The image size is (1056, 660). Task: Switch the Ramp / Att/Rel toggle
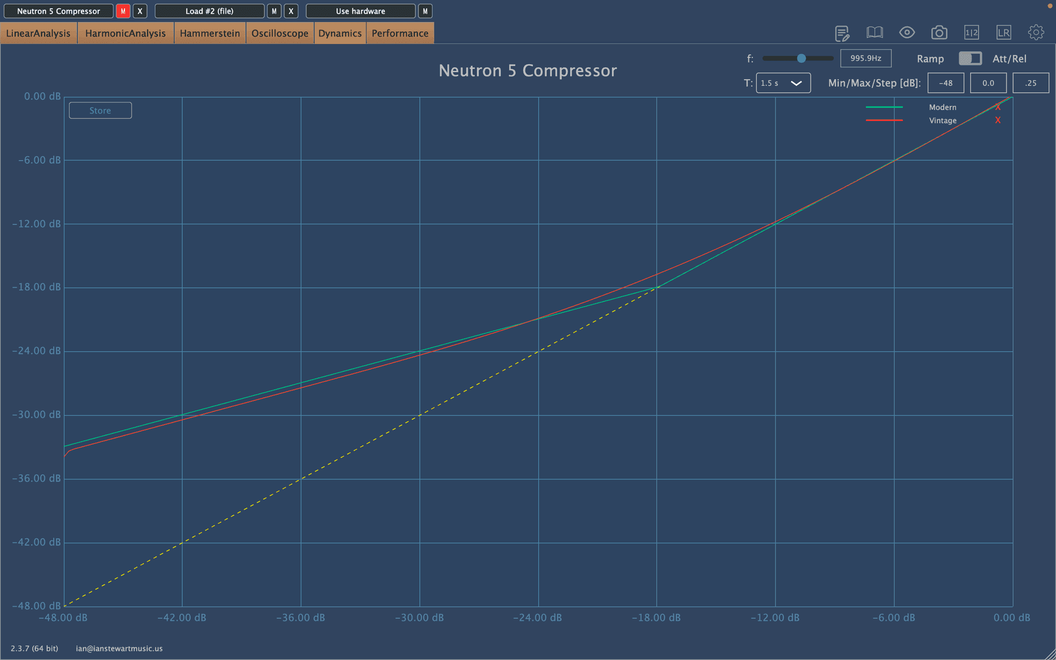coord(970,59)
